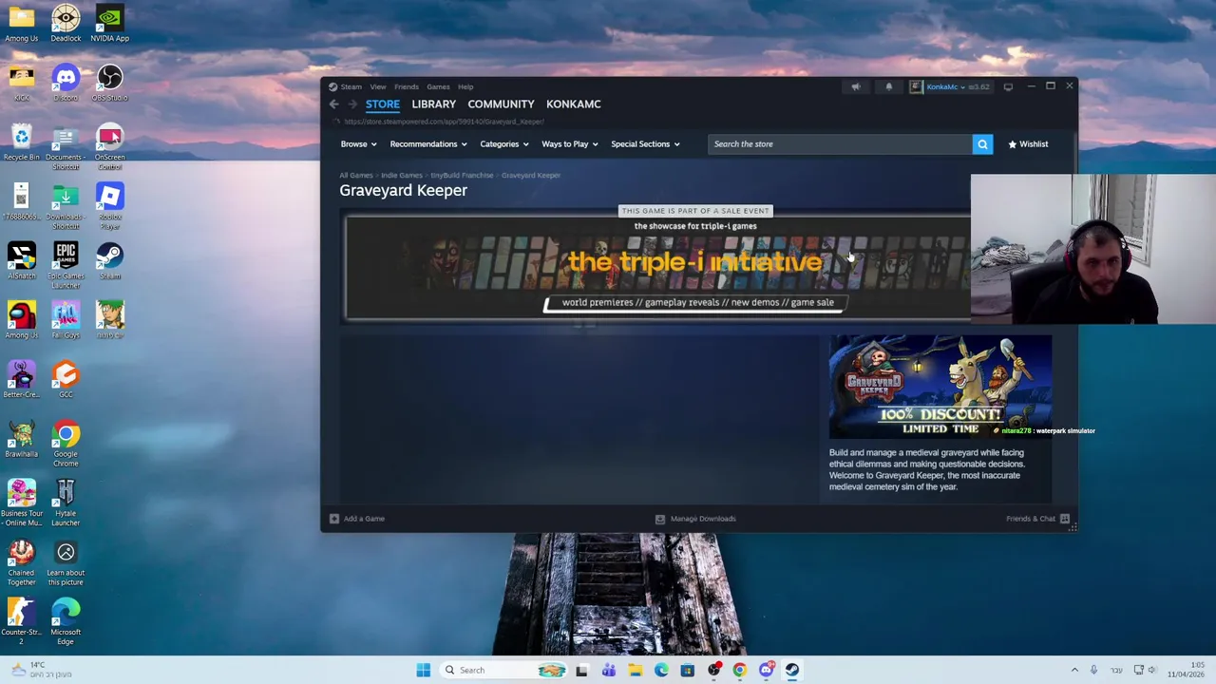Select the Fall Guys desktop shortcut
The width and height of the screenshot is (1216, 684).
click(x=66, y=320)
